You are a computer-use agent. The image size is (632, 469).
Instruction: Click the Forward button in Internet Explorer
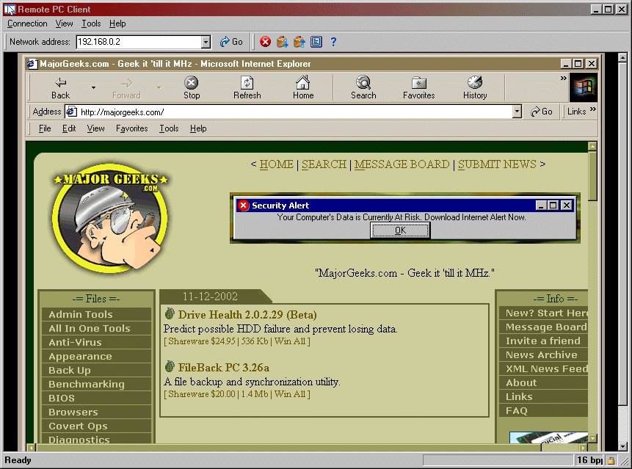[126, 87]
